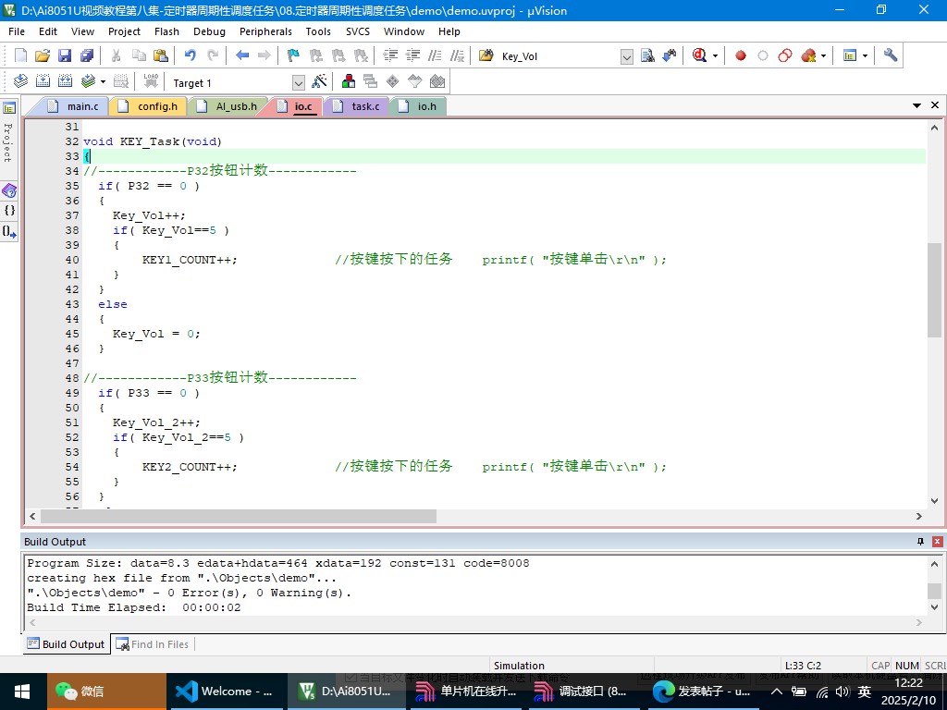This screenshot has height=710, width=947.
Task: Indent the selected lines
Action: [390, 56]
